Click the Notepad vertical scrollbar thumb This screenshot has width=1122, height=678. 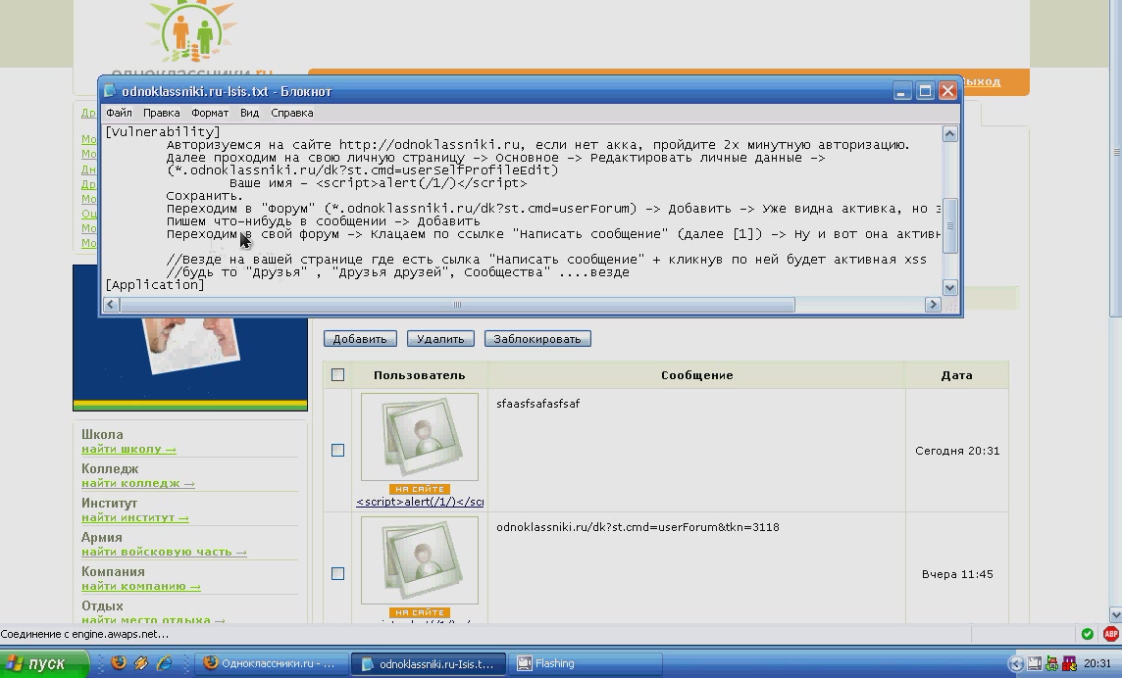tap(949, 225)
